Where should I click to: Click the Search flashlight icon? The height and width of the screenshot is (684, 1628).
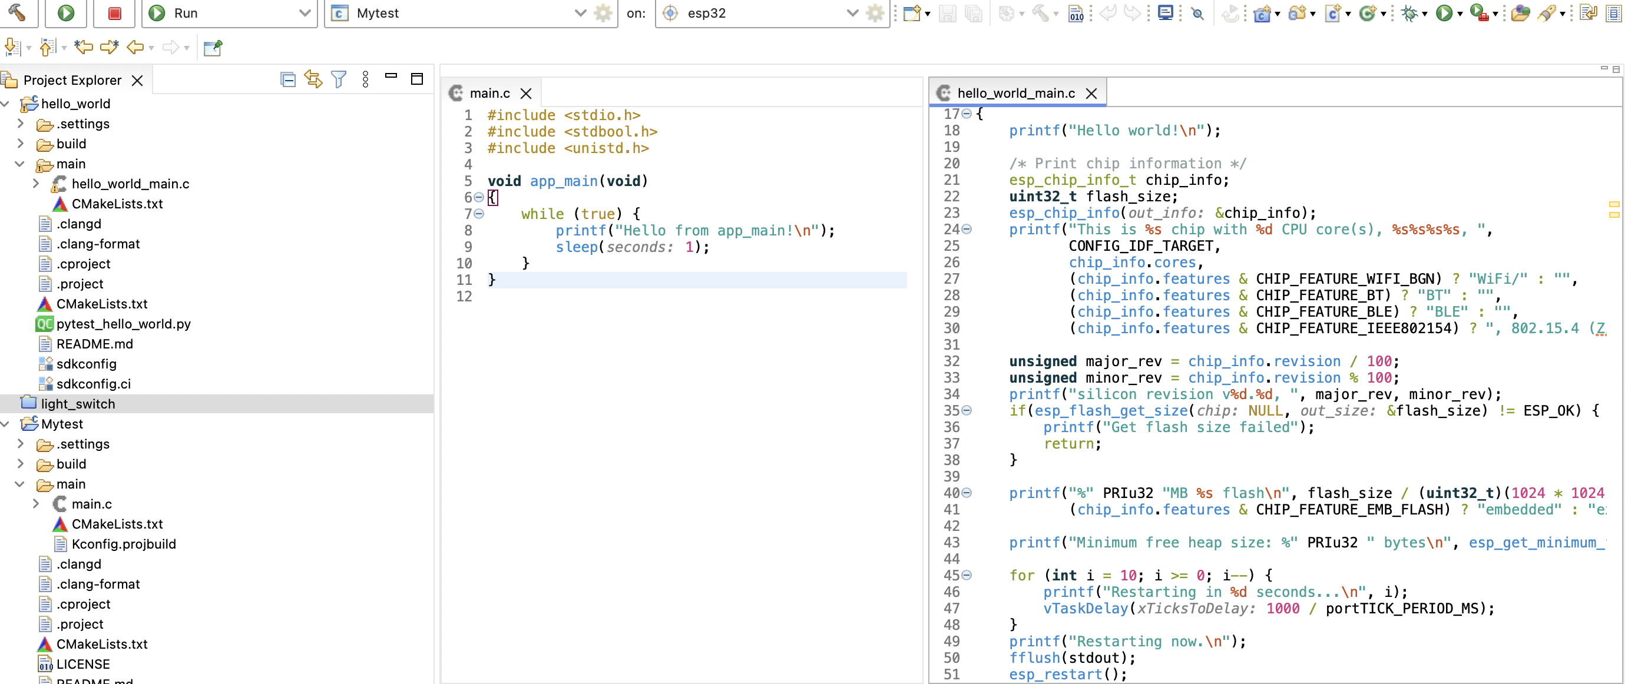[1546, 12]
